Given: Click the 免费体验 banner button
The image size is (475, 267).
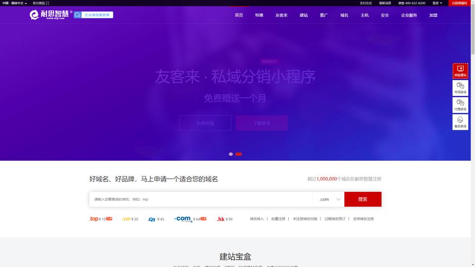Looking at the screenshot, I should [205, 123].
